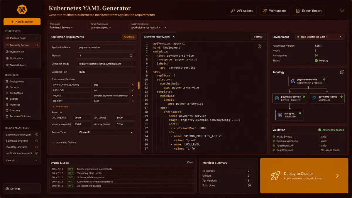Click the Export Report button

(x=309, y=11)
